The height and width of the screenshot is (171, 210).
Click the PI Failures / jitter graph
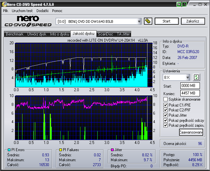[84, 118]
